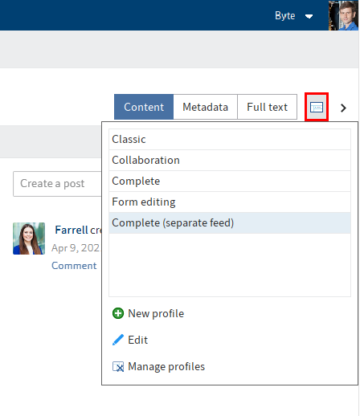Click the New profile label
The width and height of the screenshot is (360, 416).
[x=156, y=313]
